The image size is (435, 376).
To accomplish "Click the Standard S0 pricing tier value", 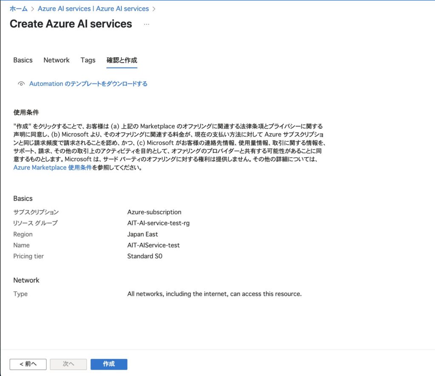I will point(145,256).
